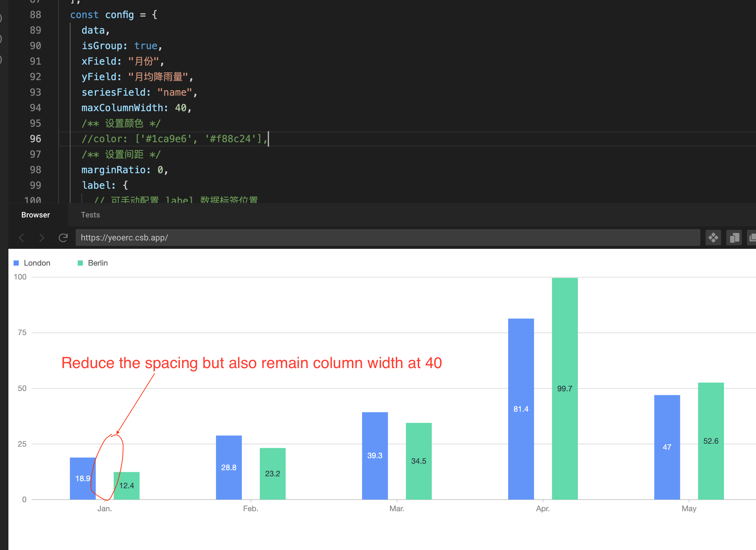Reload the browser preview page

(63, 238)
